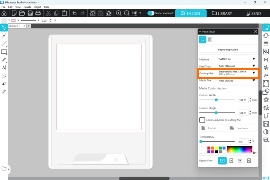Select rotate view right orientation option
Screen dimensions: 270x180
[x=231, y=161]
